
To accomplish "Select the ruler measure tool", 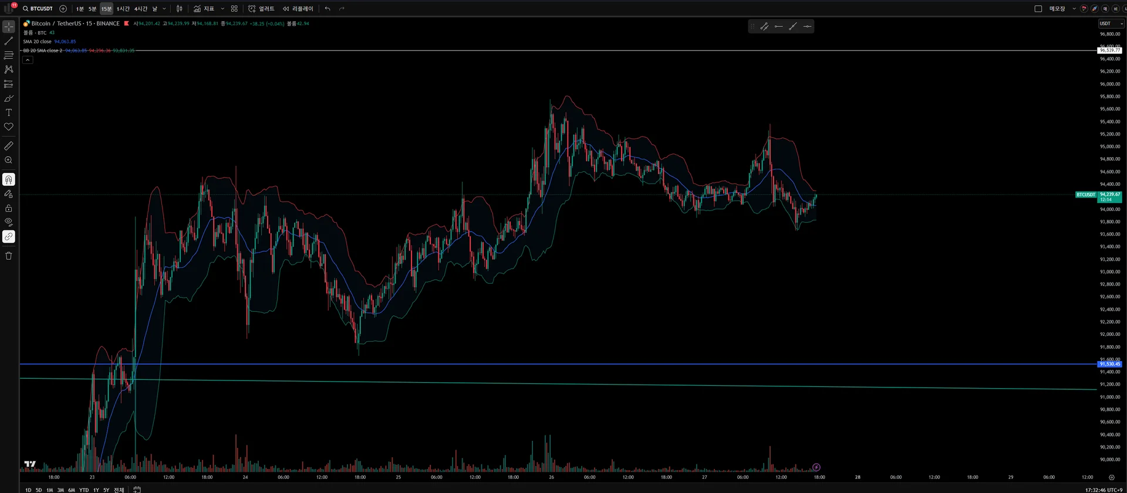I will click(x=9, y=145).
